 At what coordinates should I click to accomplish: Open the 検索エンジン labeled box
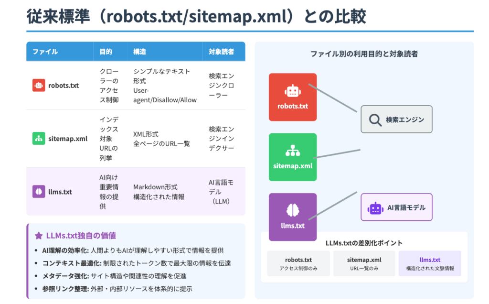point(396,119)
